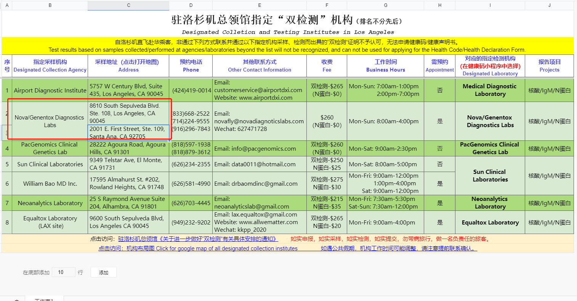This screenshot has height=301, width=577.
Task: Select PacGenomics Clinical Genetics Lab agency cell
Action: (50, 148)
